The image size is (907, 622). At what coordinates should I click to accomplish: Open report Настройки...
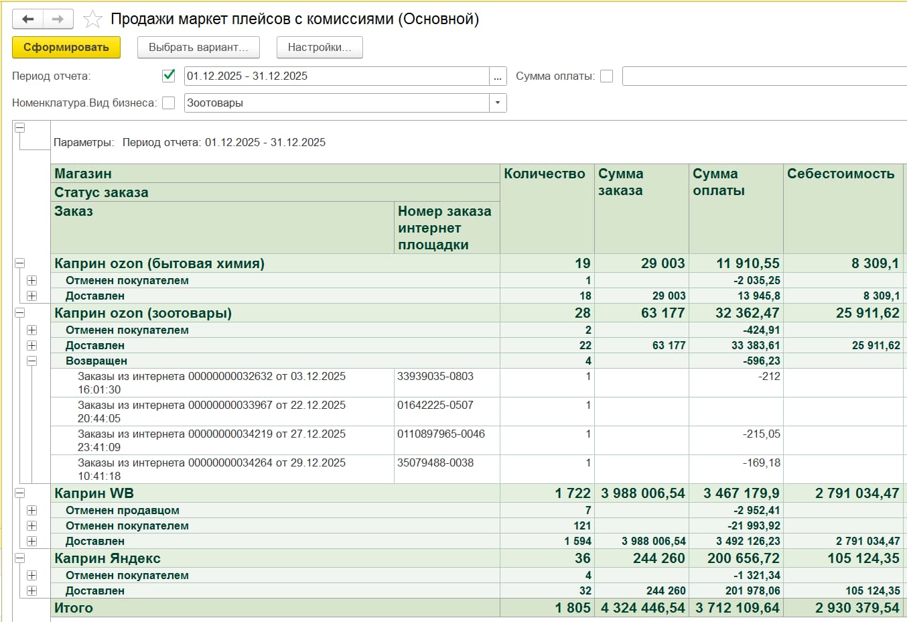point(320,48)
